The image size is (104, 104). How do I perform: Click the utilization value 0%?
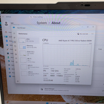[x=44, y=71]
